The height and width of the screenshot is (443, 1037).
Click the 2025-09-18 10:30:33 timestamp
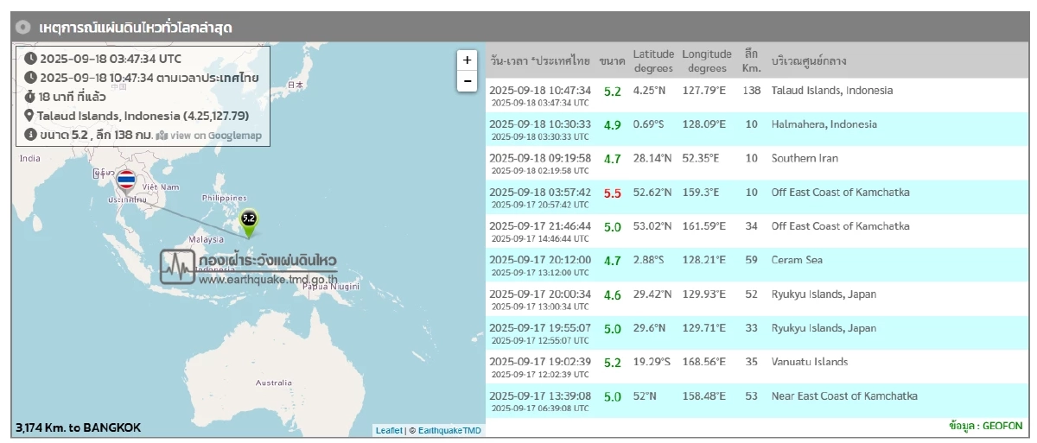(x=540, y=124)
